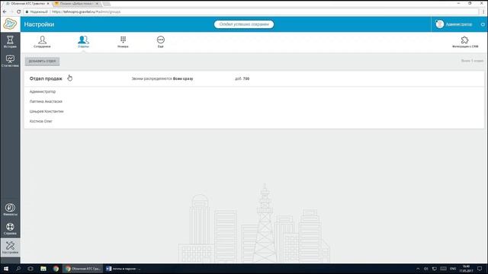The image size is (488, 274).
Task: Switch to the second browser tab
Action: [76, 3]
